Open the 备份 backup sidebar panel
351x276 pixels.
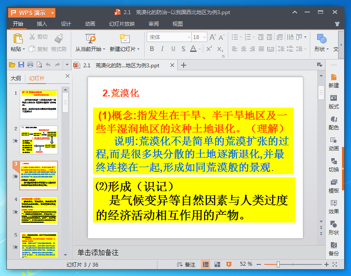point(333,249)
